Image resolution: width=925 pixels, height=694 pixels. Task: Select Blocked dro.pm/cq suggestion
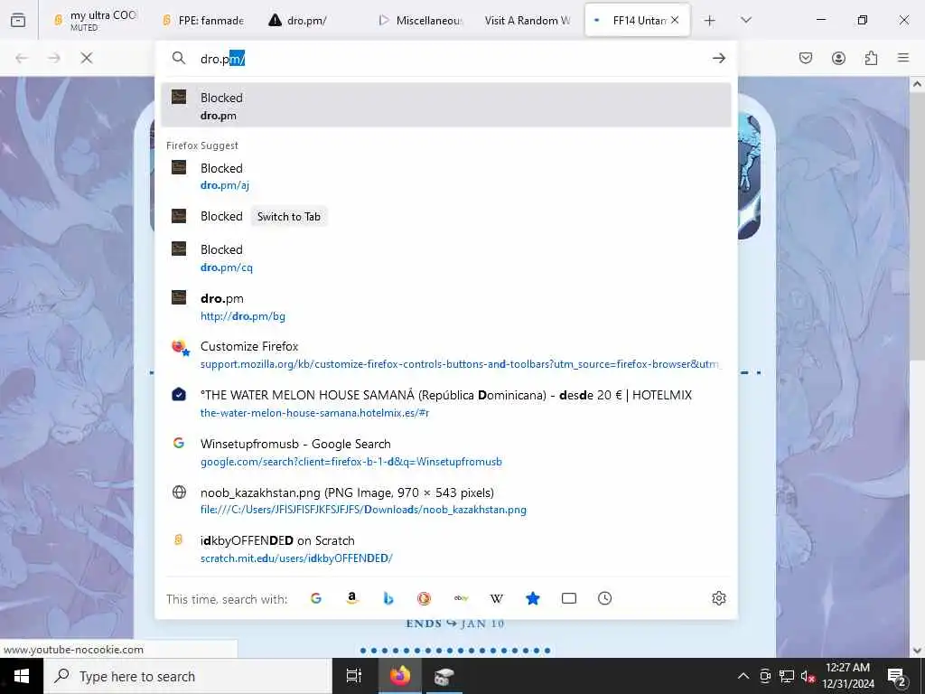[x=446, y=258]
